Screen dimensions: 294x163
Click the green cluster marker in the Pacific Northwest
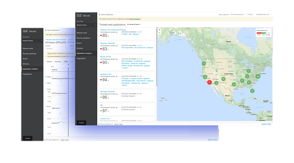tap(204, 64)
